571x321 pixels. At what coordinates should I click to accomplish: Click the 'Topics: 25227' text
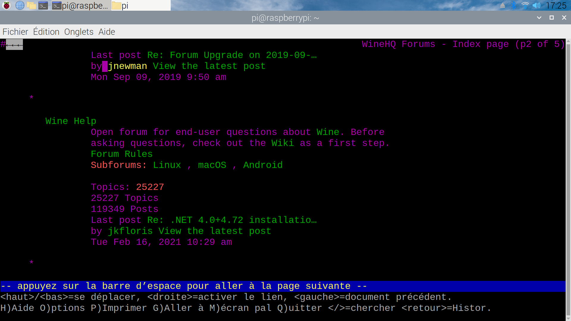pyautogui.click(x=127, y=187)
